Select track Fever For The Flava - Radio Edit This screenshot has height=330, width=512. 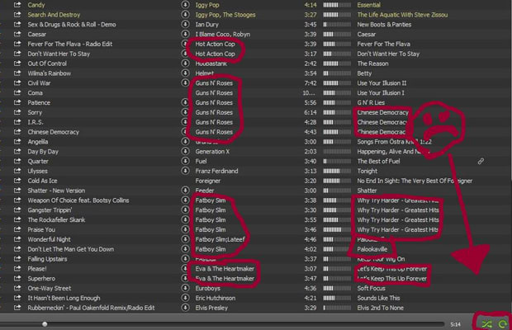point(70,44)
